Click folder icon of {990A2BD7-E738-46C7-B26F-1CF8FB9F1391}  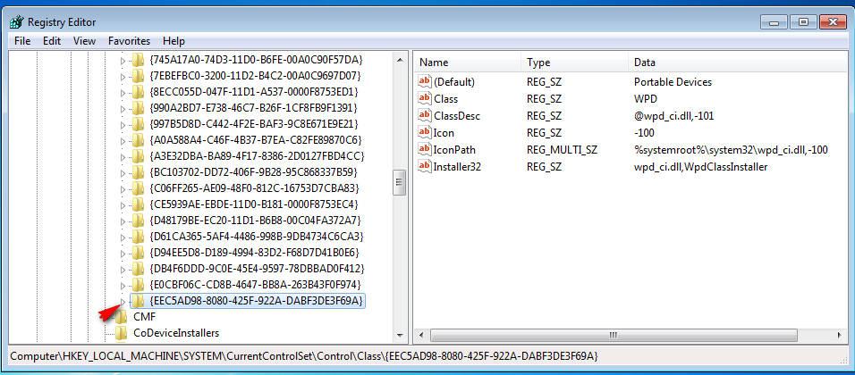138,108
